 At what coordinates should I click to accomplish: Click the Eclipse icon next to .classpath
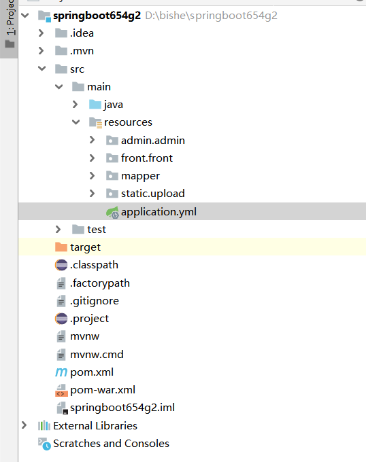pos(61,265)
